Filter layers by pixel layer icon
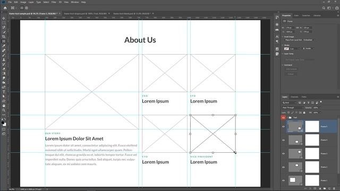 (300, 102)
